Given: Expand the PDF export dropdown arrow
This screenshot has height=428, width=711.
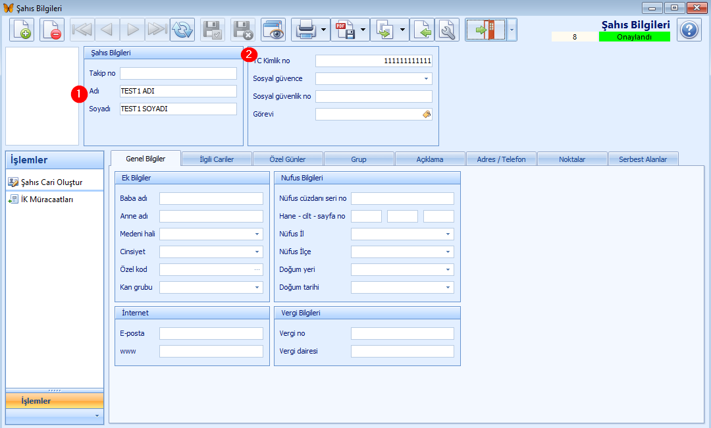Looking at the screenshot, I should coord(363,30).
